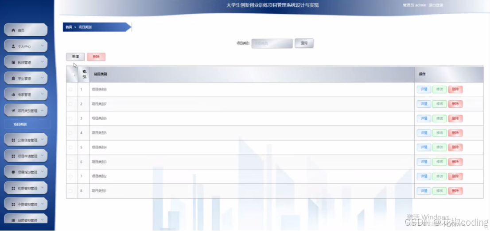Open 详情 for row 项目类别2
The height and width of the screenshot is (231, 490).
coord(424,176)
